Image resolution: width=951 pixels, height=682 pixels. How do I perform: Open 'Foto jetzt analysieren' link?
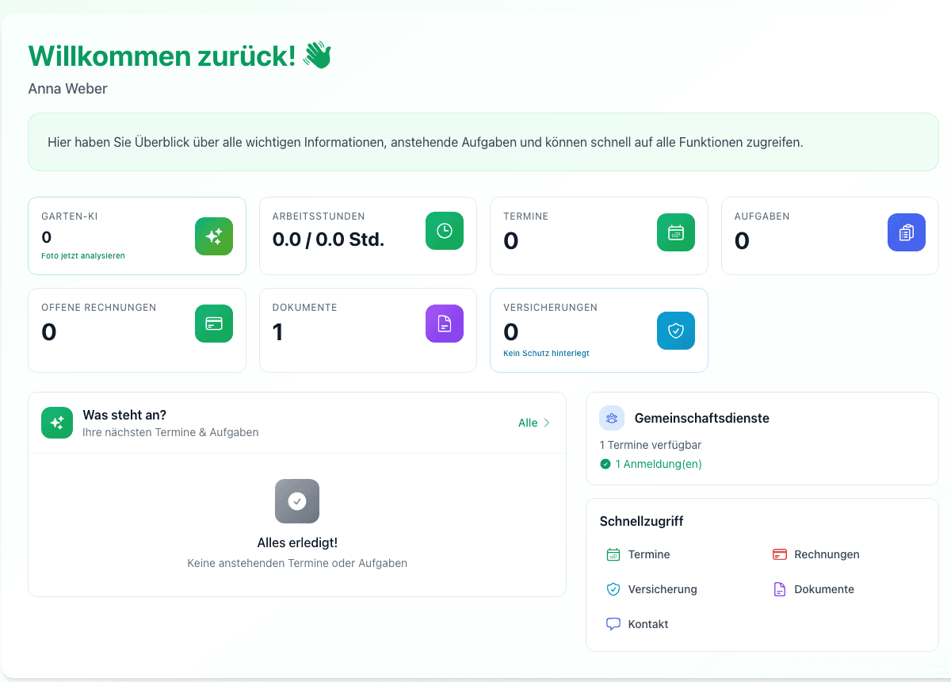(x=83, y=256)
